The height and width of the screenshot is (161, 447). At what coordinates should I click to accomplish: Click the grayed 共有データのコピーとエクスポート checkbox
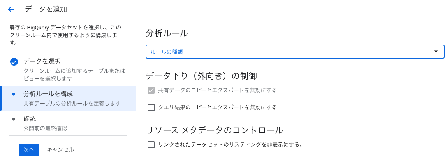click(151, 90)
